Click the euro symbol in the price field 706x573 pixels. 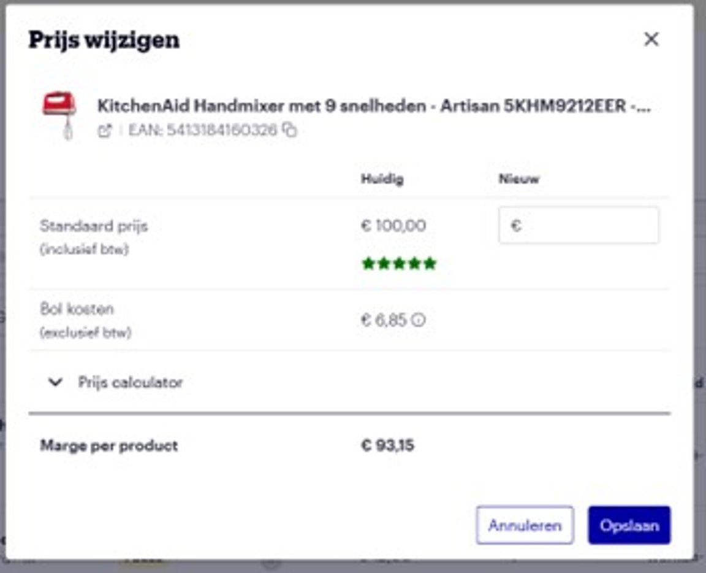(515, 226)
